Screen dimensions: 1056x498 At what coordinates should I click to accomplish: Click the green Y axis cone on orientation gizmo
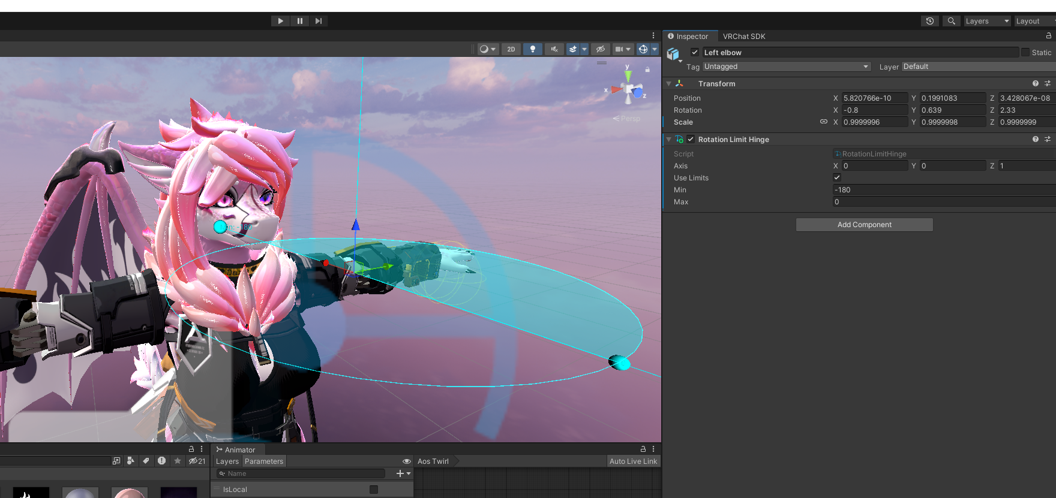(x=628, y=76)
